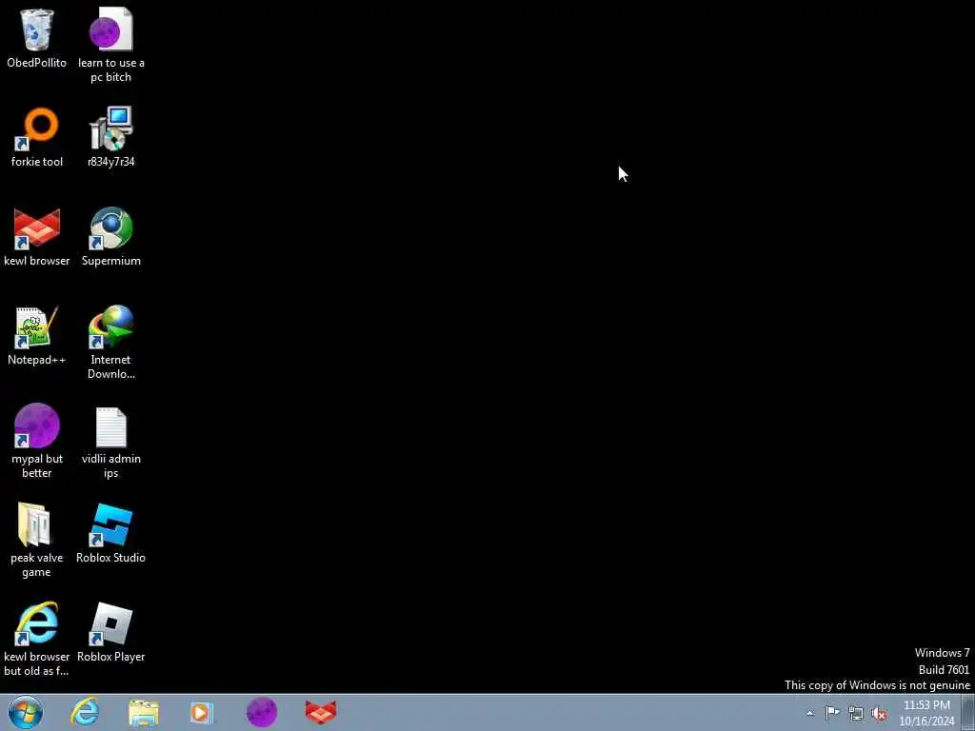Open the network status tray icon
The width and height of the screenshot is (975, 731).
(856, 713)
